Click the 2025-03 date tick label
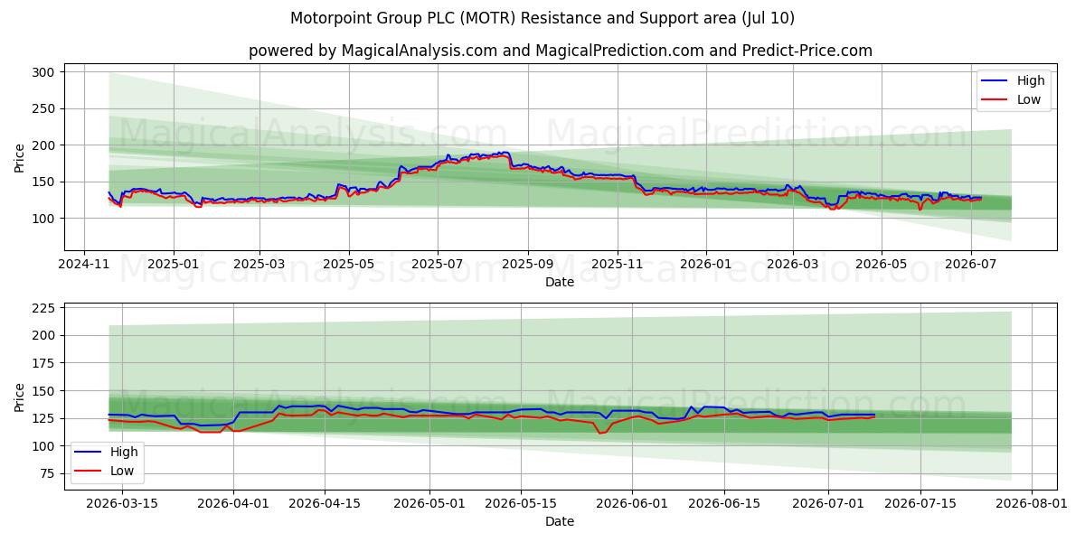The image size is (1085, 542). pyautogui.click(x=259, y=264)
